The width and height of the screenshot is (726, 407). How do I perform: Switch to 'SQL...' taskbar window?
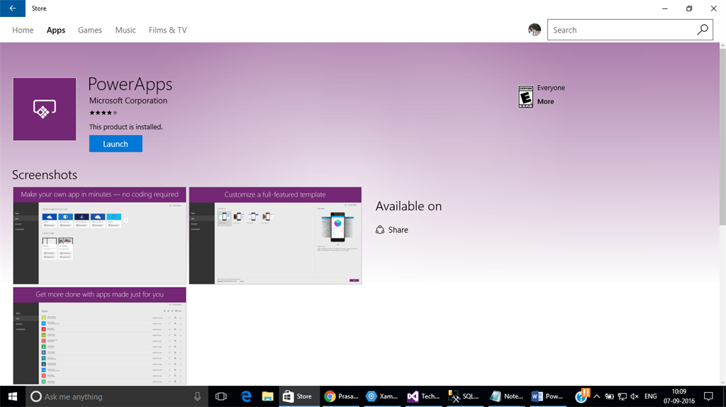click(x=464, y=396)
